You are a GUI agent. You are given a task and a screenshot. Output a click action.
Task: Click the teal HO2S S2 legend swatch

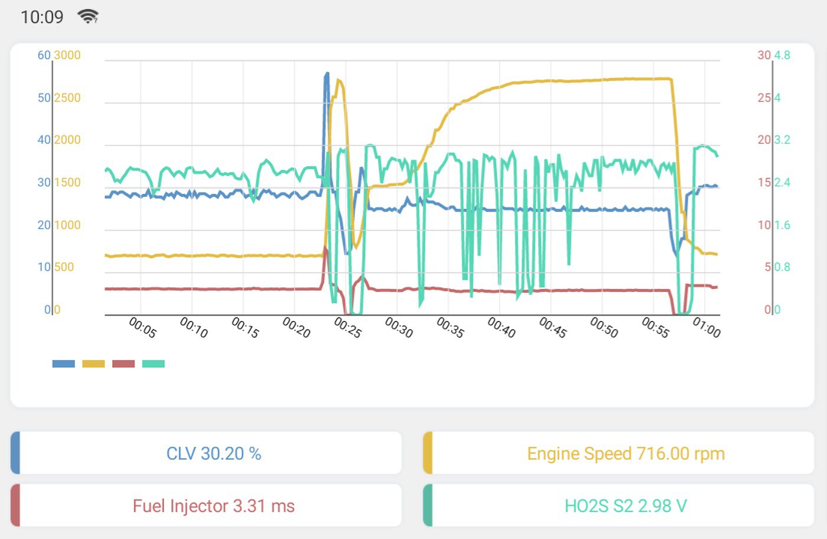pos(154,363)
